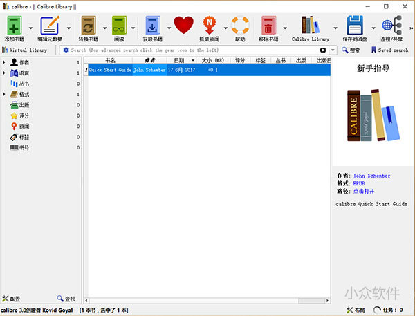Click the lifebuoy Help icon

(239, 25)
